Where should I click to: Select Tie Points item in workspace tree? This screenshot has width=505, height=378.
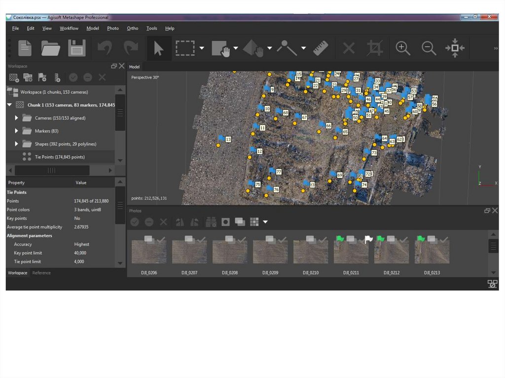point(59,157)
